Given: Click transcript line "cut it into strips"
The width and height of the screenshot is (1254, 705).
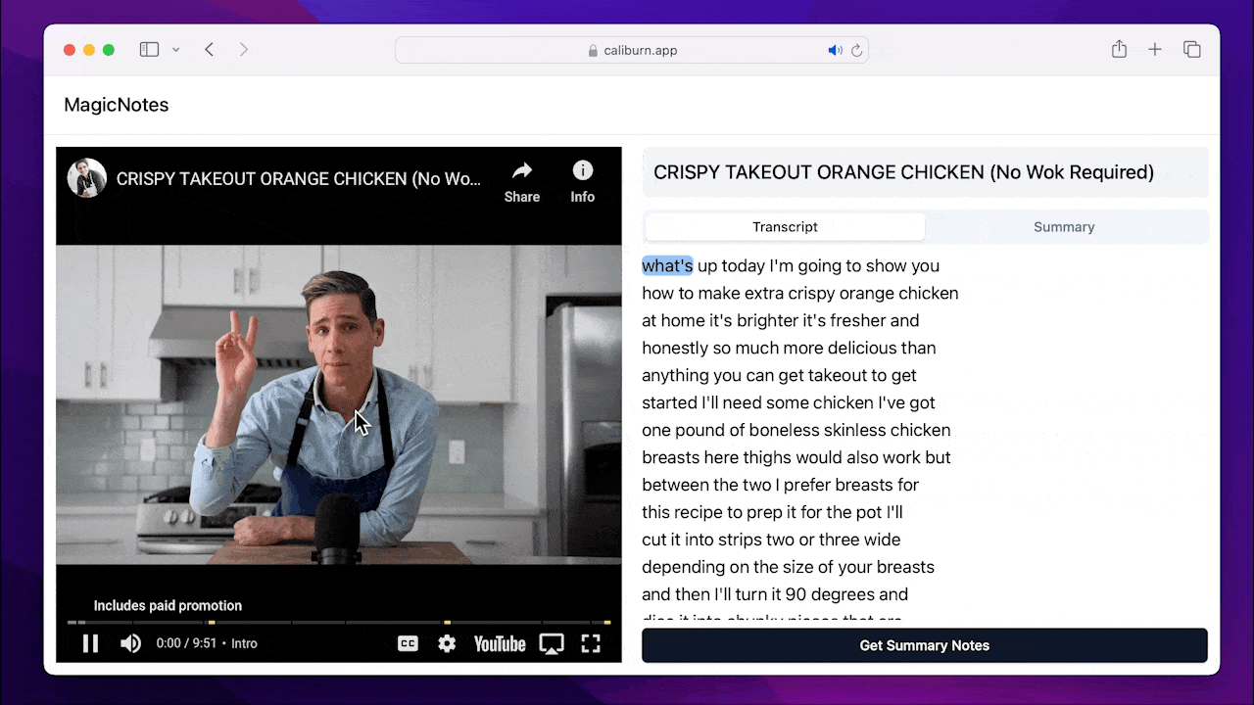Looking at the screenshot, I should 771,540.
